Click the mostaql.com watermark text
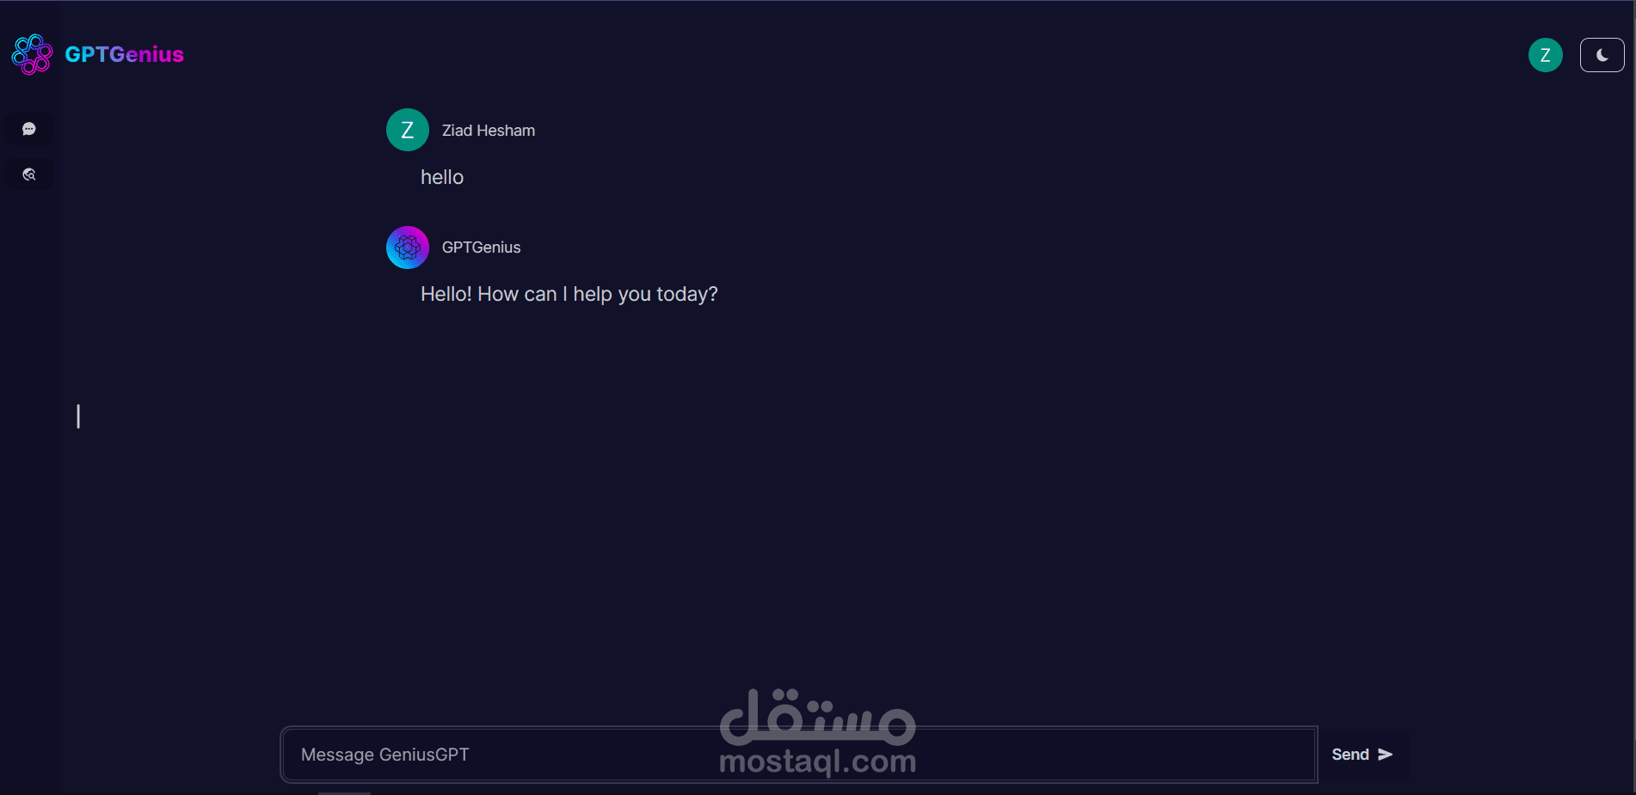 [x=818, y=761]
